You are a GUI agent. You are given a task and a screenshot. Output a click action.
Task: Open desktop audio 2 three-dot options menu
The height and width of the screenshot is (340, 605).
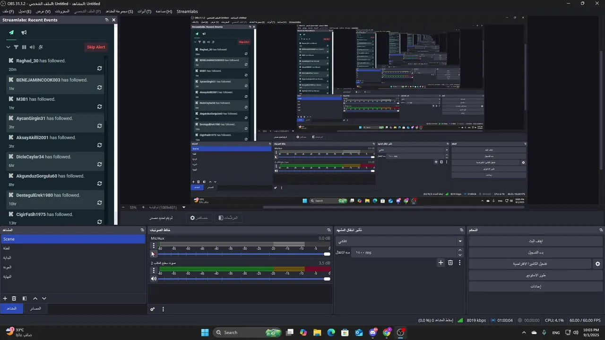[x=154, y=271]
